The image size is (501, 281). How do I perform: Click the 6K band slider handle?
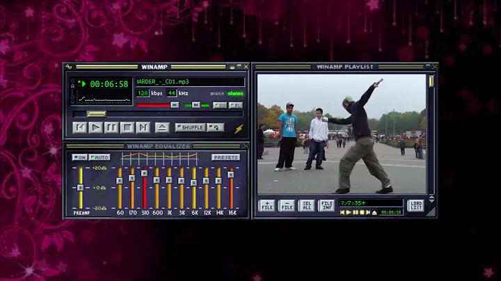point(193,183)
